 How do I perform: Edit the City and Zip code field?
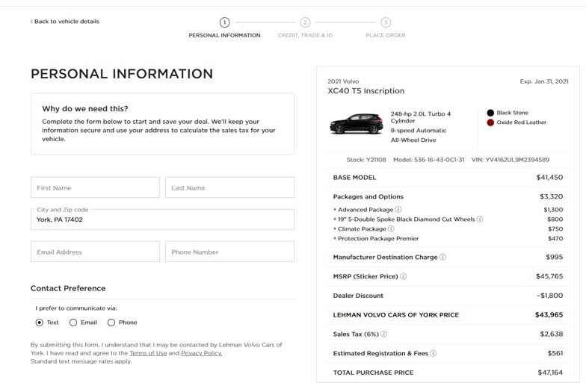(163, 219)
